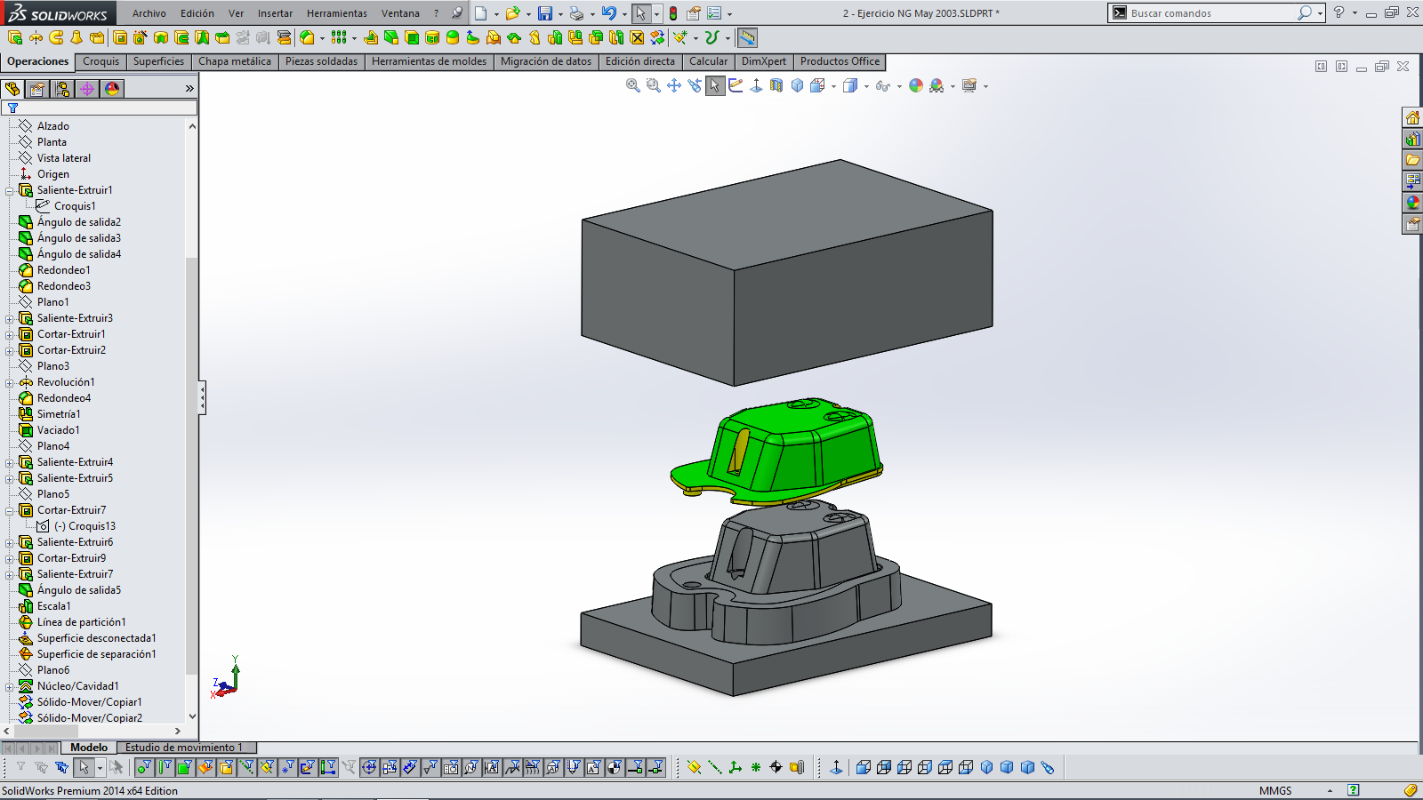Expand the Saliente-Extruir3 feature node
This screenshot has height=800, width=1423.
point(10,318)
